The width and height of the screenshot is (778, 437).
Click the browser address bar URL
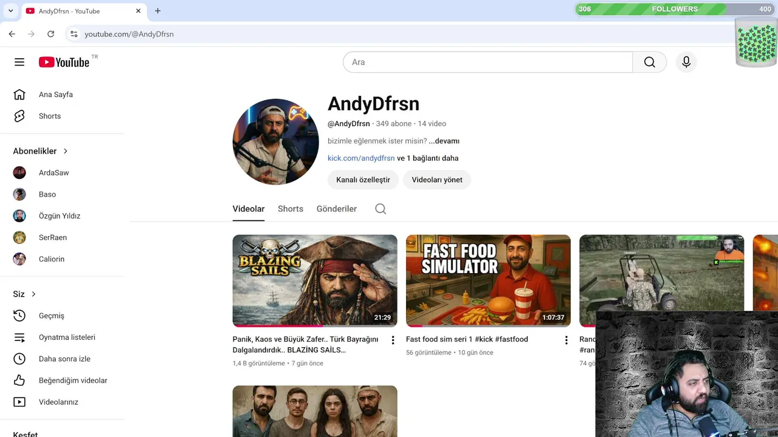[x=129, y=34]
